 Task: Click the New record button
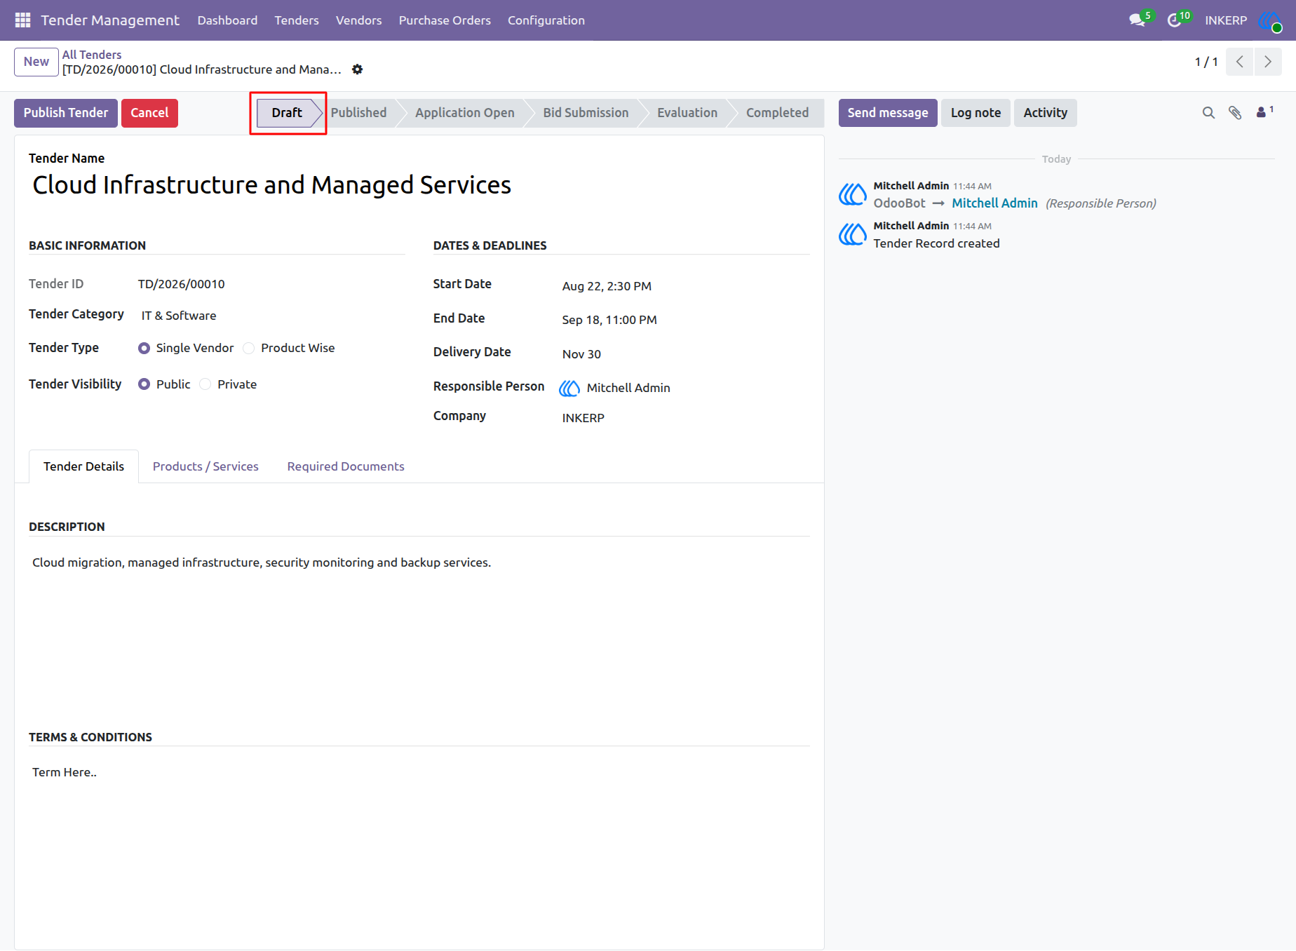(36, 62)
